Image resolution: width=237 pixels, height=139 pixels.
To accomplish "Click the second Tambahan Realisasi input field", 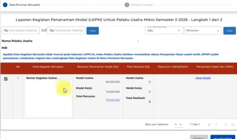I will (66, 30).
